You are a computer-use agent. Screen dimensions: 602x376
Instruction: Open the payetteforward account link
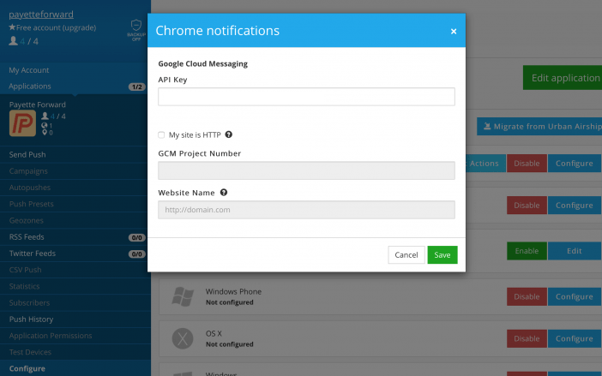[41, 15]
